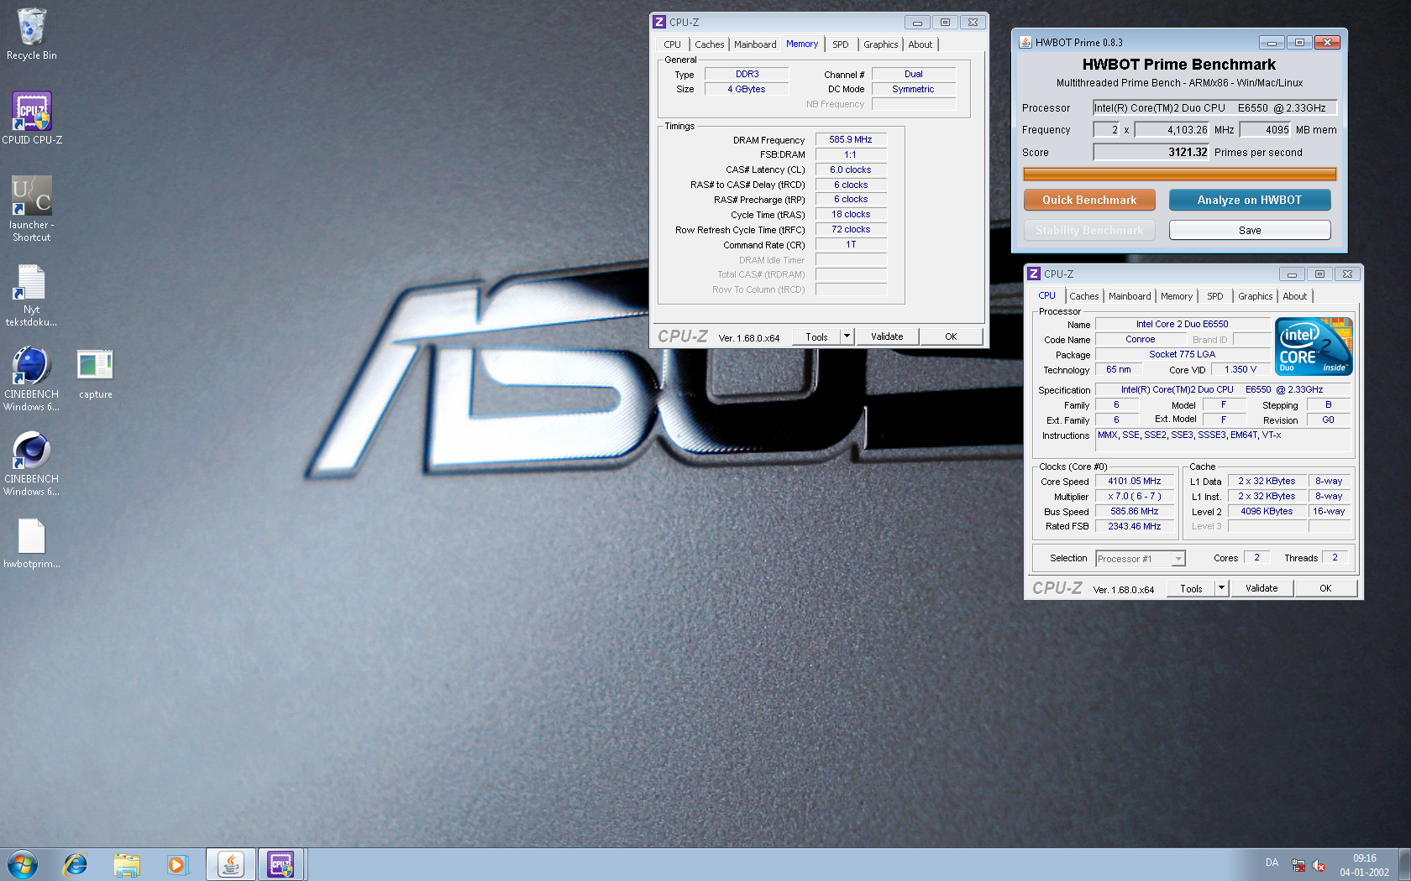The width and height of the screenshot is (1411, 881).
Task: Open Graphics tab in CPU window
Action: (1256, 296)
